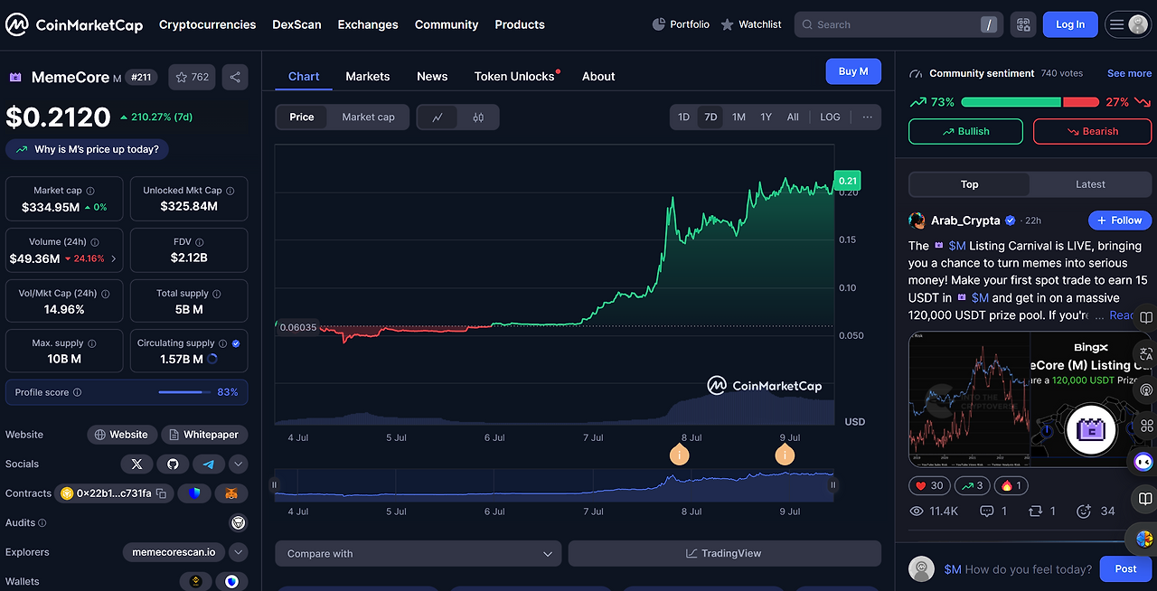Open Products menu

[x=520, y=24]
